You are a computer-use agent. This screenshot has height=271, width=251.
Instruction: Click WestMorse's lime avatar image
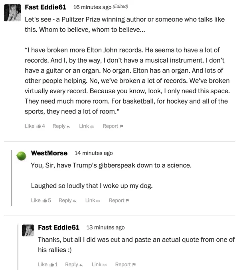pos(22,156)
